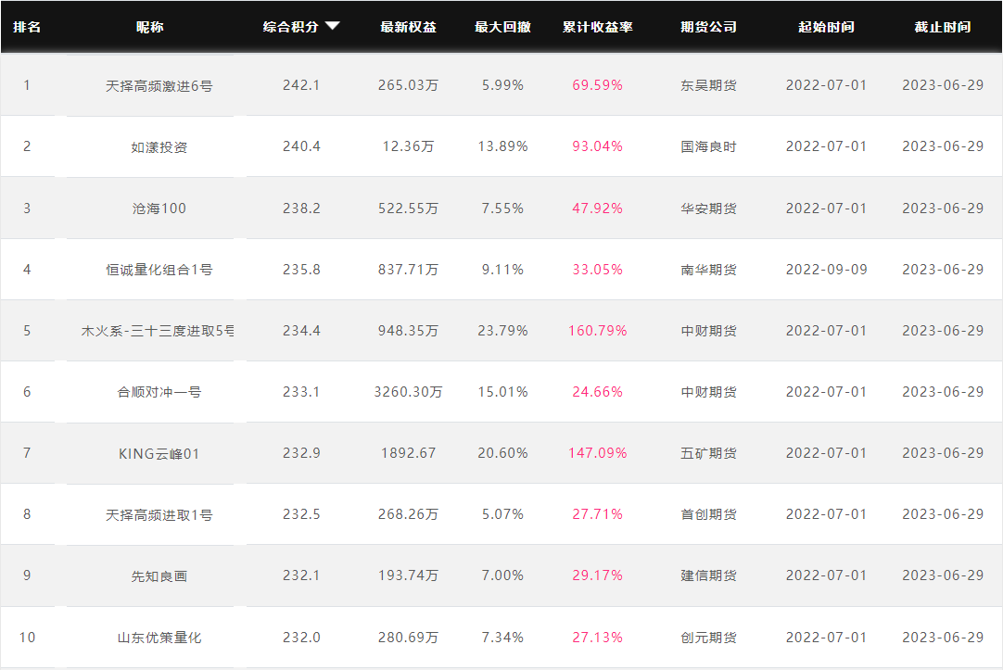The image size is (1003, 670).
Task: Click the drawdown value 7.00%
Action: [x=502, y=575]
